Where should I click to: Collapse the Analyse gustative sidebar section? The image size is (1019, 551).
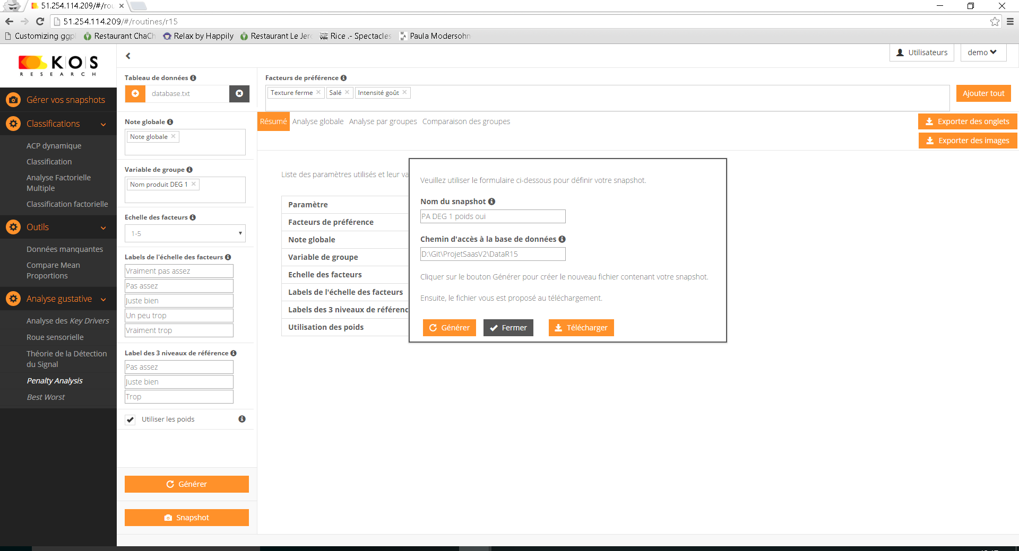click(x=103, y=299)
